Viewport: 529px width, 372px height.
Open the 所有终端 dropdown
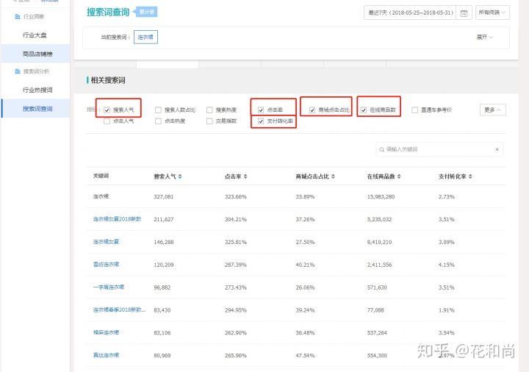(x=492, y=12)
